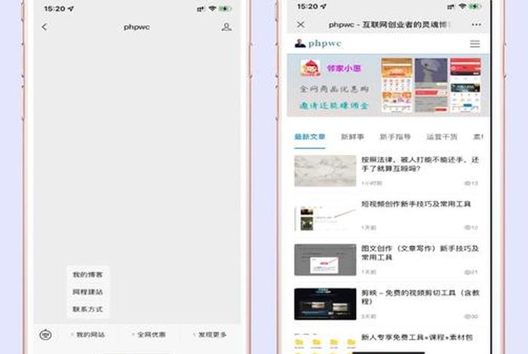Open the 邻家小惠 promotional banner
Screen dimensions: 528x354
(x=388, y=85)
